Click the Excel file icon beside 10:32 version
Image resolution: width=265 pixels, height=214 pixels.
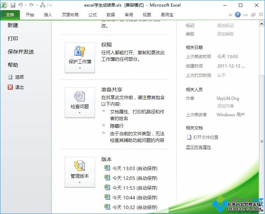tap(107, 207)
